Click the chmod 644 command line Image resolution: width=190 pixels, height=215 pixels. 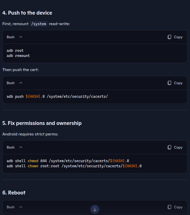click(x=68, y=161)
